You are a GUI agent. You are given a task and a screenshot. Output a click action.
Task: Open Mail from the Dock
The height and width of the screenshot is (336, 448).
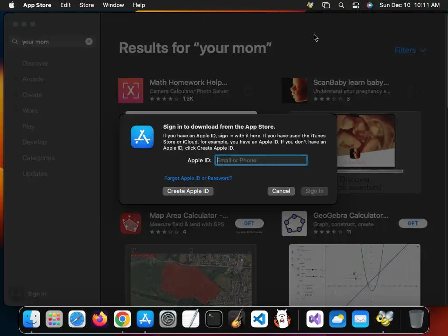click(x=360, y=319)
